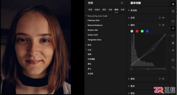Select the blue curve channel
The image size is (177, 95).
[x=147, y=31]
